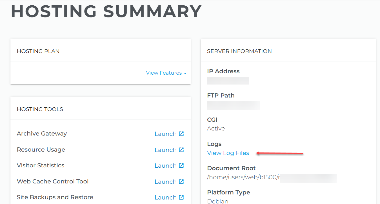The width and height of the screenshot is (380, 204).
Task: Click the HOSTING TOOLS card title
Action: (40, 109)
